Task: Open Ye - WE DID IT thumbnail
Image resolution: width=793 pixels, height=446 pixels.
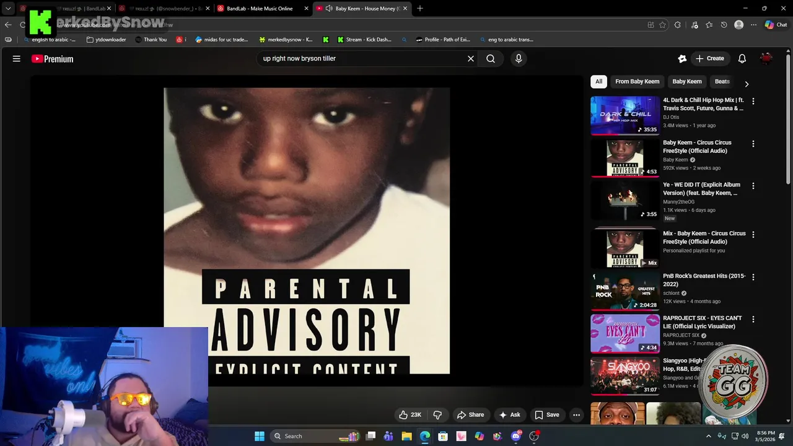Action: click(624, 200)
